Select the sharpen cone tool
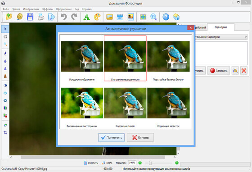 tap(5, 68)
